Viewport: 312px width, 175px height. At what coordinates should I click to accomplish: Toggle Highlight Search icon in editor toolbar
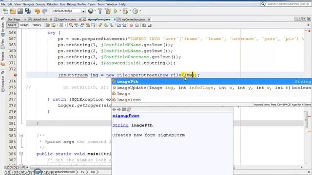point(88,25)
